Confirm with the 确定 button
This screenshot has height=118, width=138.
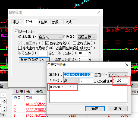pyautogui.click(x=95, y=109)
